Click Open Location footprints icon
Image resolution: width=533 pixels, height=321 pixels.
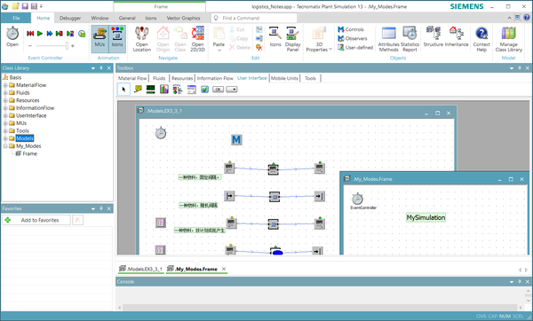click(142, 39)
